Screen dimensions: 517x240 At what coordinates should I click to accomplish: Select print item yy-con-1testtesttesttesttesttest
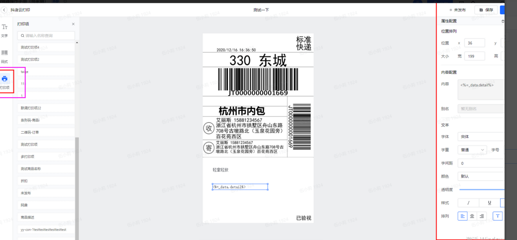(46, 229)
